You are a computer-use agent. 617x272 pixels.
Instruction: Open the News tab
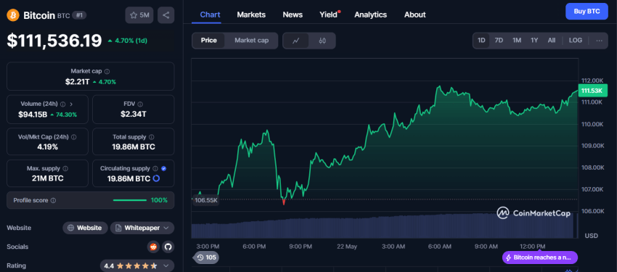click(293, 15)
